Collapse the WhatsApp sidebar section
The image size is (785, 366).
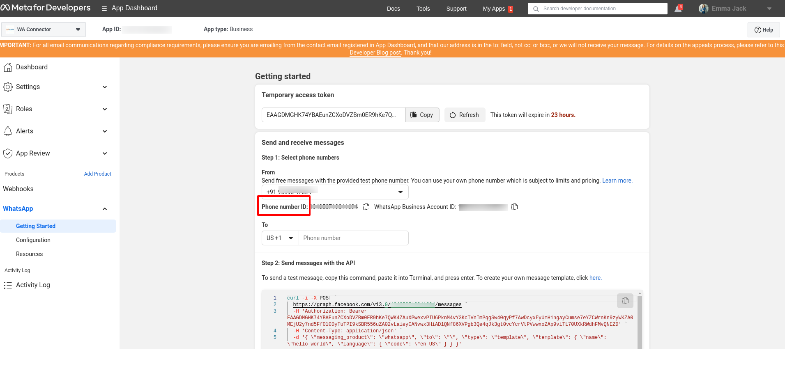click(x=105, y=209)
